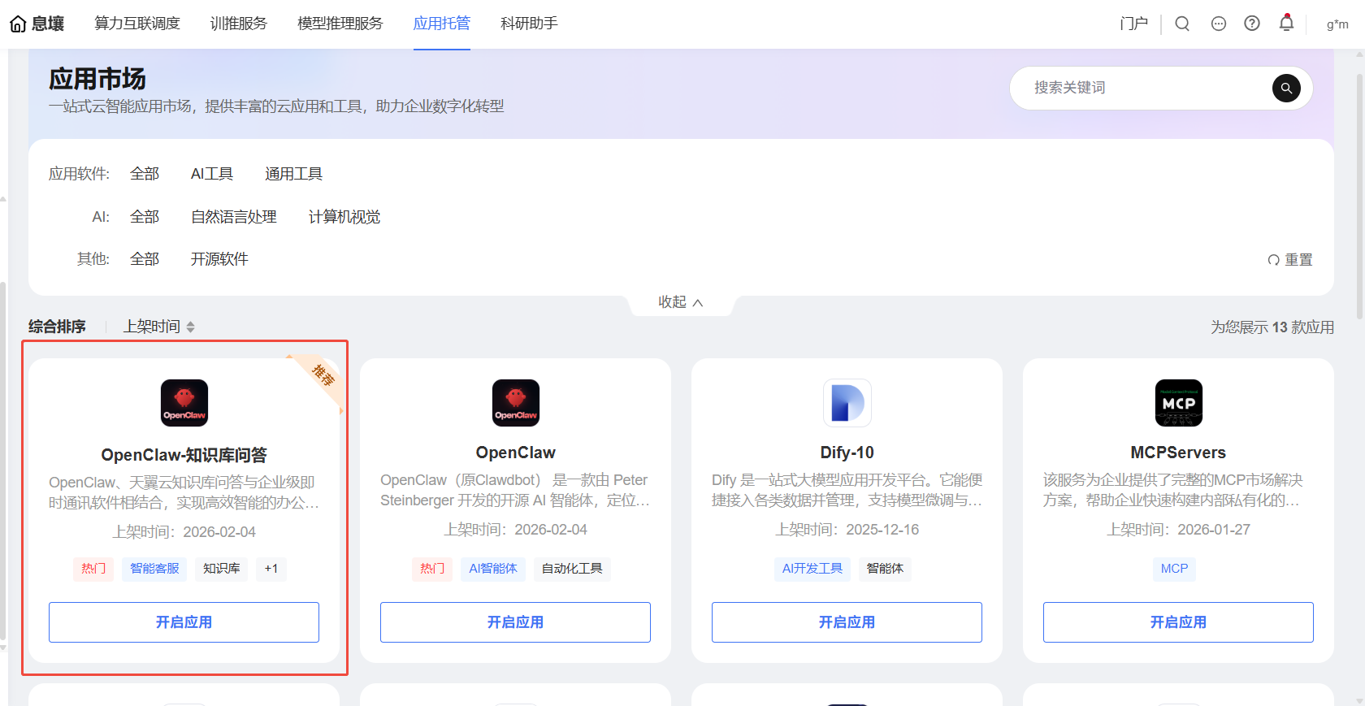Select the 计算机视觉 filter

click(344, 217)
